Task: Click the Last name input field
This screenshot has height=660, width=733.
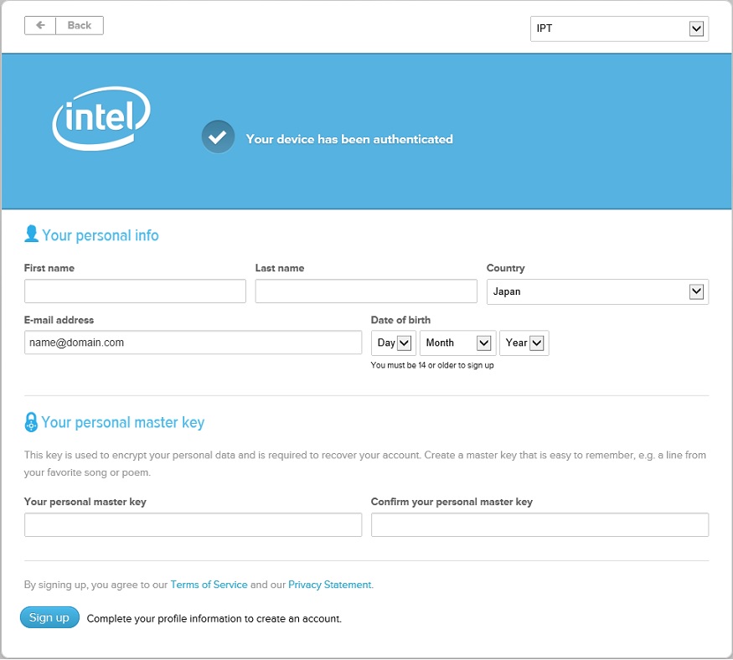Action: (x=366, y=291)
